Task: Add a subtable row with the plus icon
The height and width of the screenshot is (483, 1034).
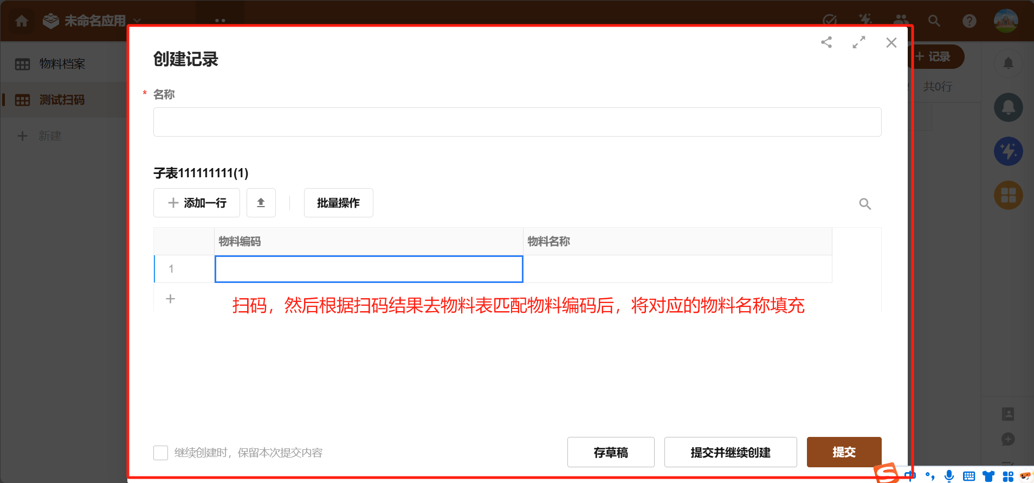Action: [x=170, y=299]
